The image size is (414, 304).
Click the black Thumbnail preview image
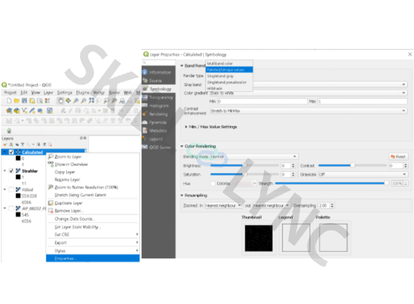point(258,238)
